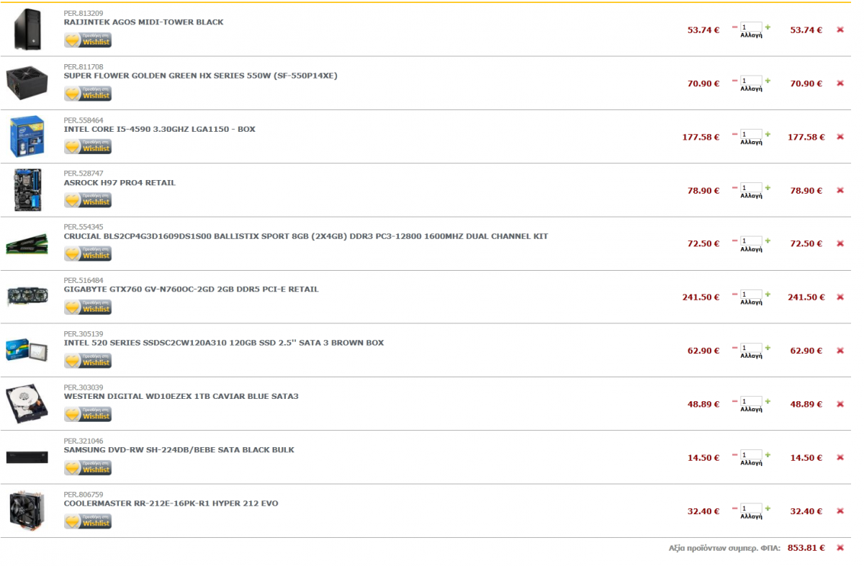Remove Coolermaster Hyper 212 EVO from cart

[840, 511]
